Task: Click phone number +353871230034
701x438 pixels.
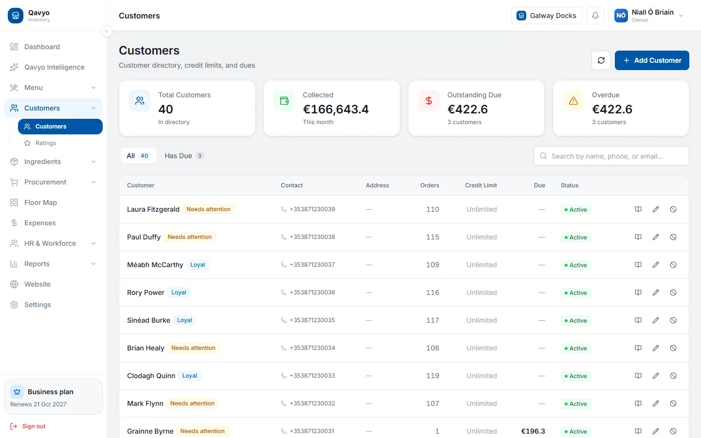Action: [x=312, y=348]
